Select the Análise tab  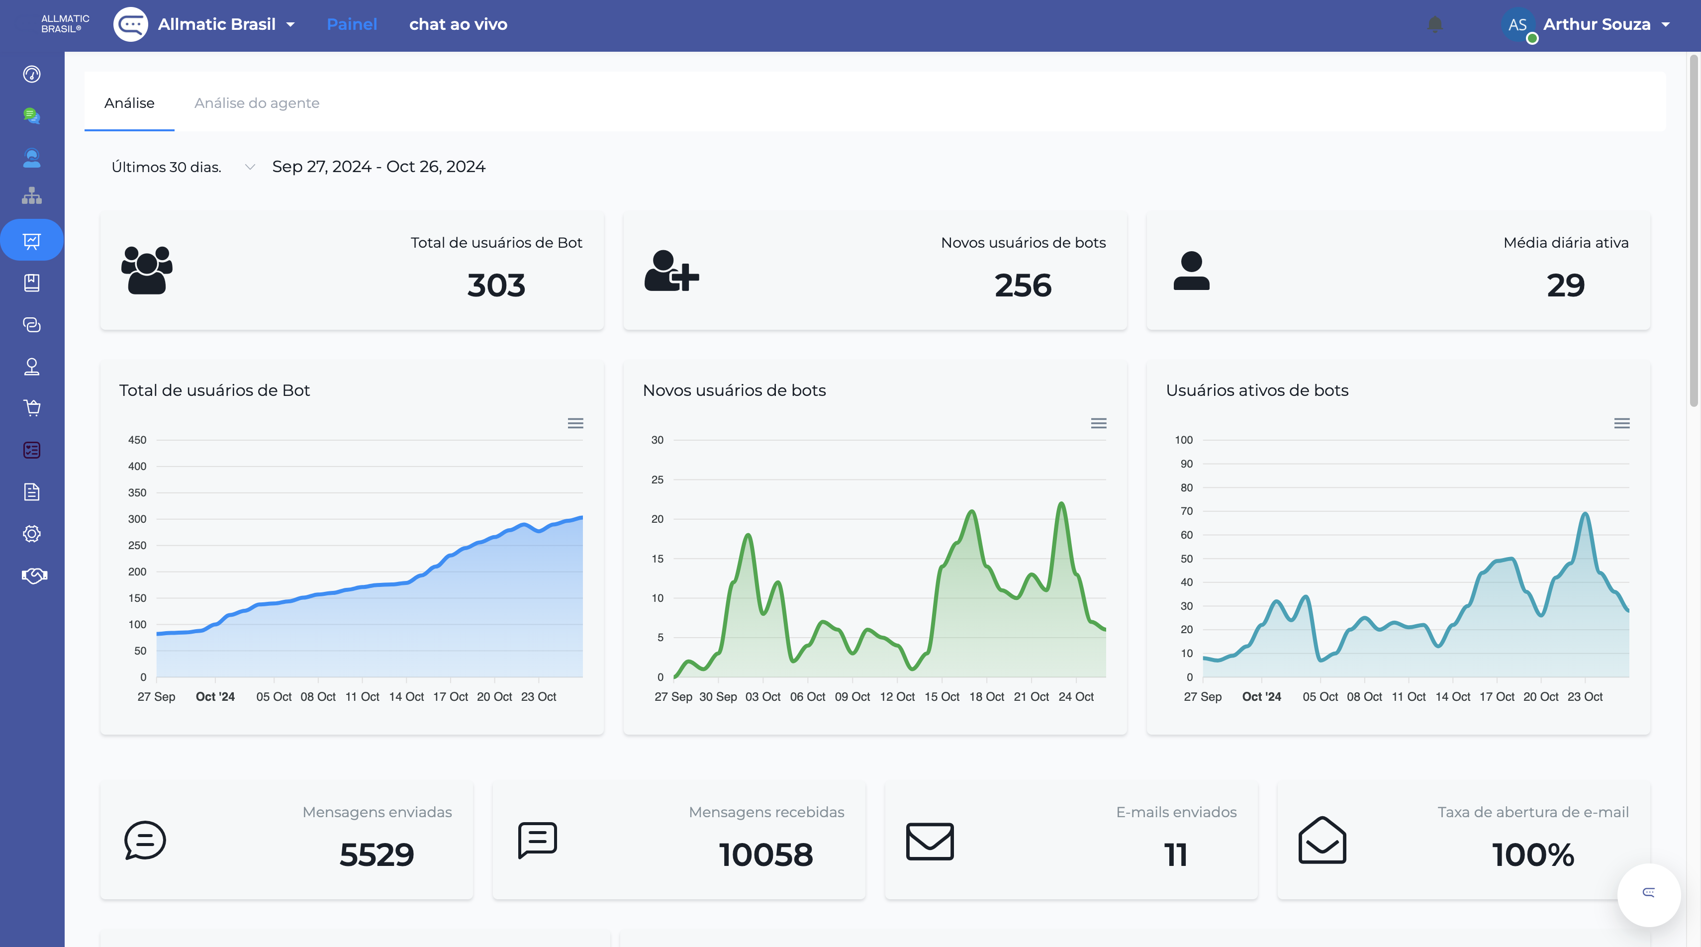129,103
